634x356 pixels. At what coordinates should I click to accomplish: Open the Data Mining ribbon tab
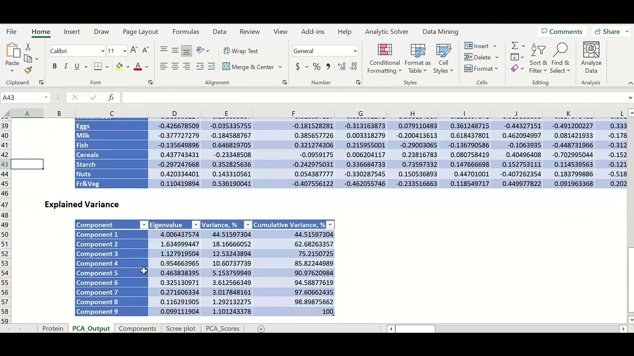point(440,32)
